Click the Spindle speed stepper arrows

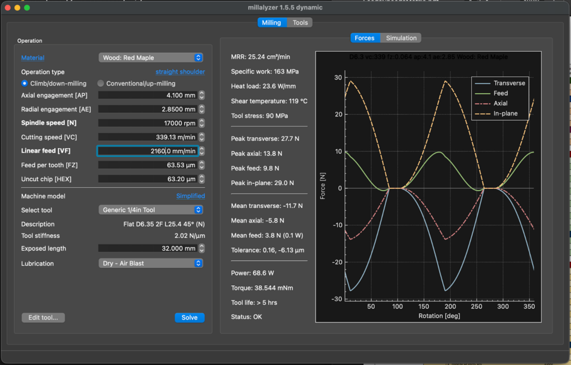click(x=202, y=123)
